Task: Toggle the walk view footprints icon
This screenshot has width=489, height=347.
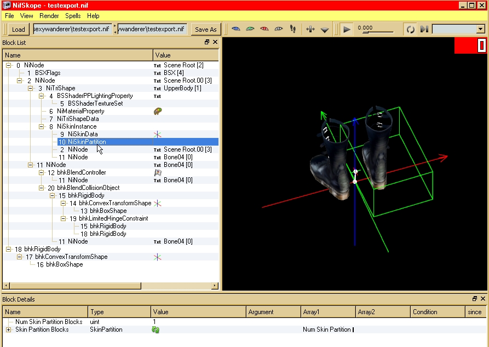Action: pos(293,29)
